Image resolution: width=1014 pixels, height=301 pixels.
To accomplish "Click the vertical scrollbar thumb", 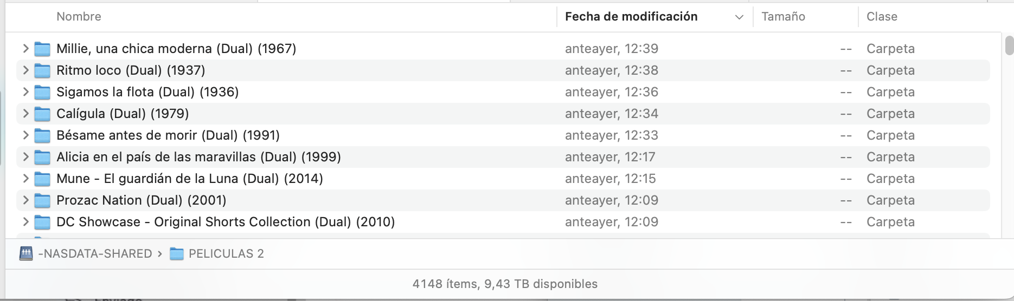I will tap(1009, 45).
